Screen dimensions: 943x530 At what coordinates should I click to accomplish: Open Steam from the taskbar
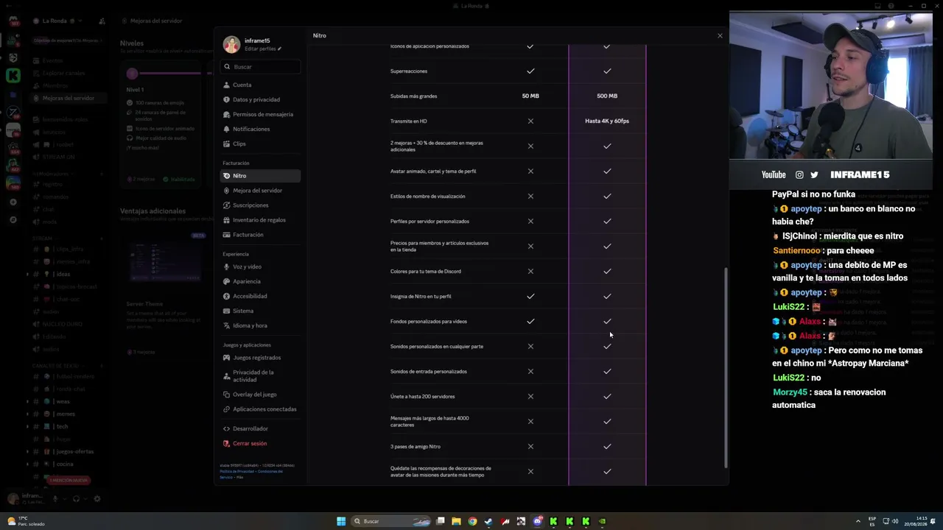488,521
